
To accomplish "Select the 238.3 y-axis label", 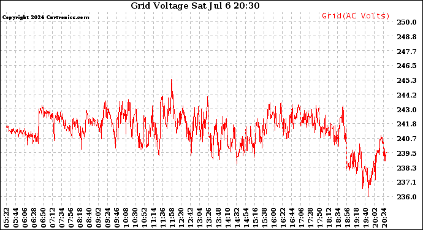I will tap(406, 168).
